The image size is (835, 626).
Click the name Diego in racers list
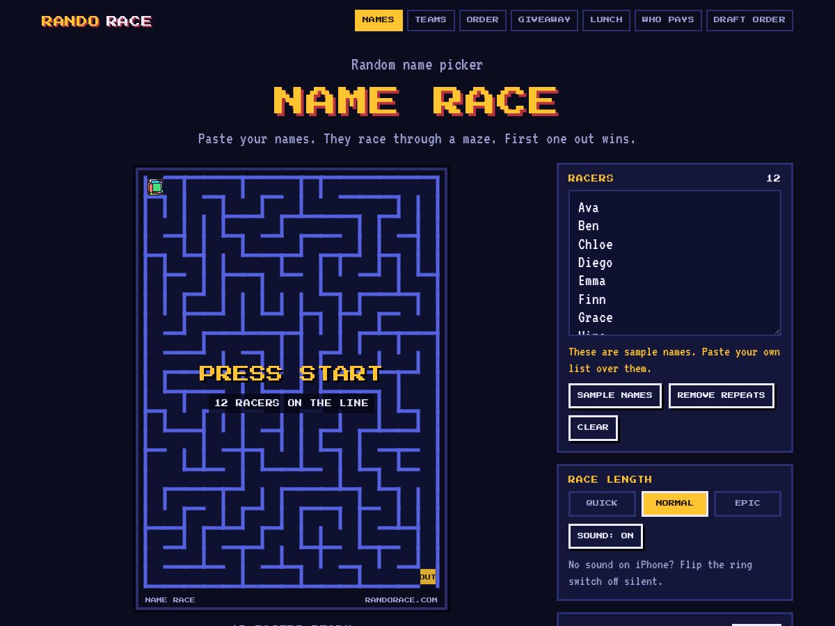[x=595, y=263]
